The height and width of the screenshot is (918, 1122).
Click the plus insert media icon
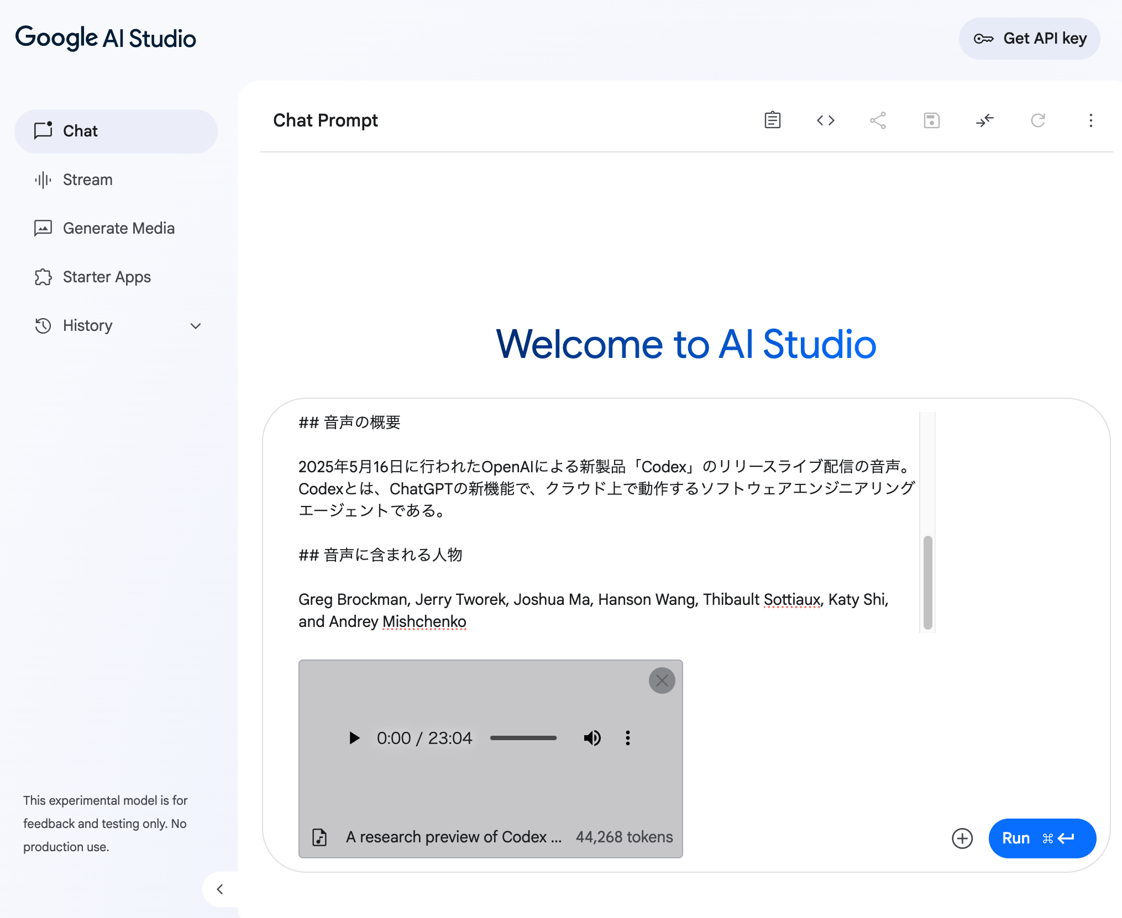962,838
